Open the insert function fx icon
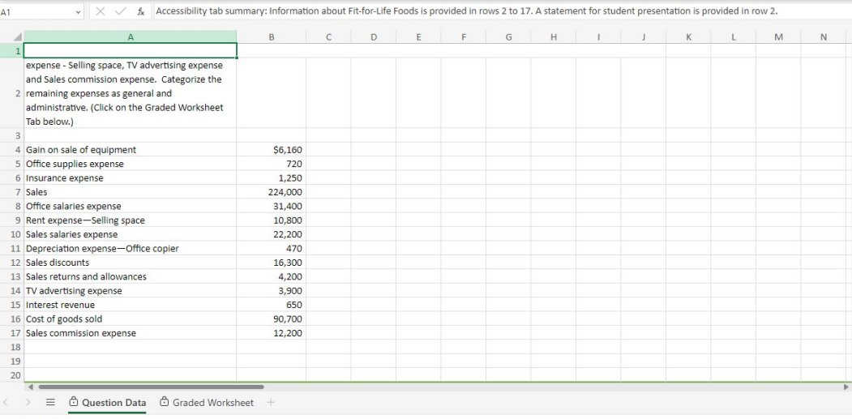This screenshot has height=419, width=852. (x=141, y=11)
